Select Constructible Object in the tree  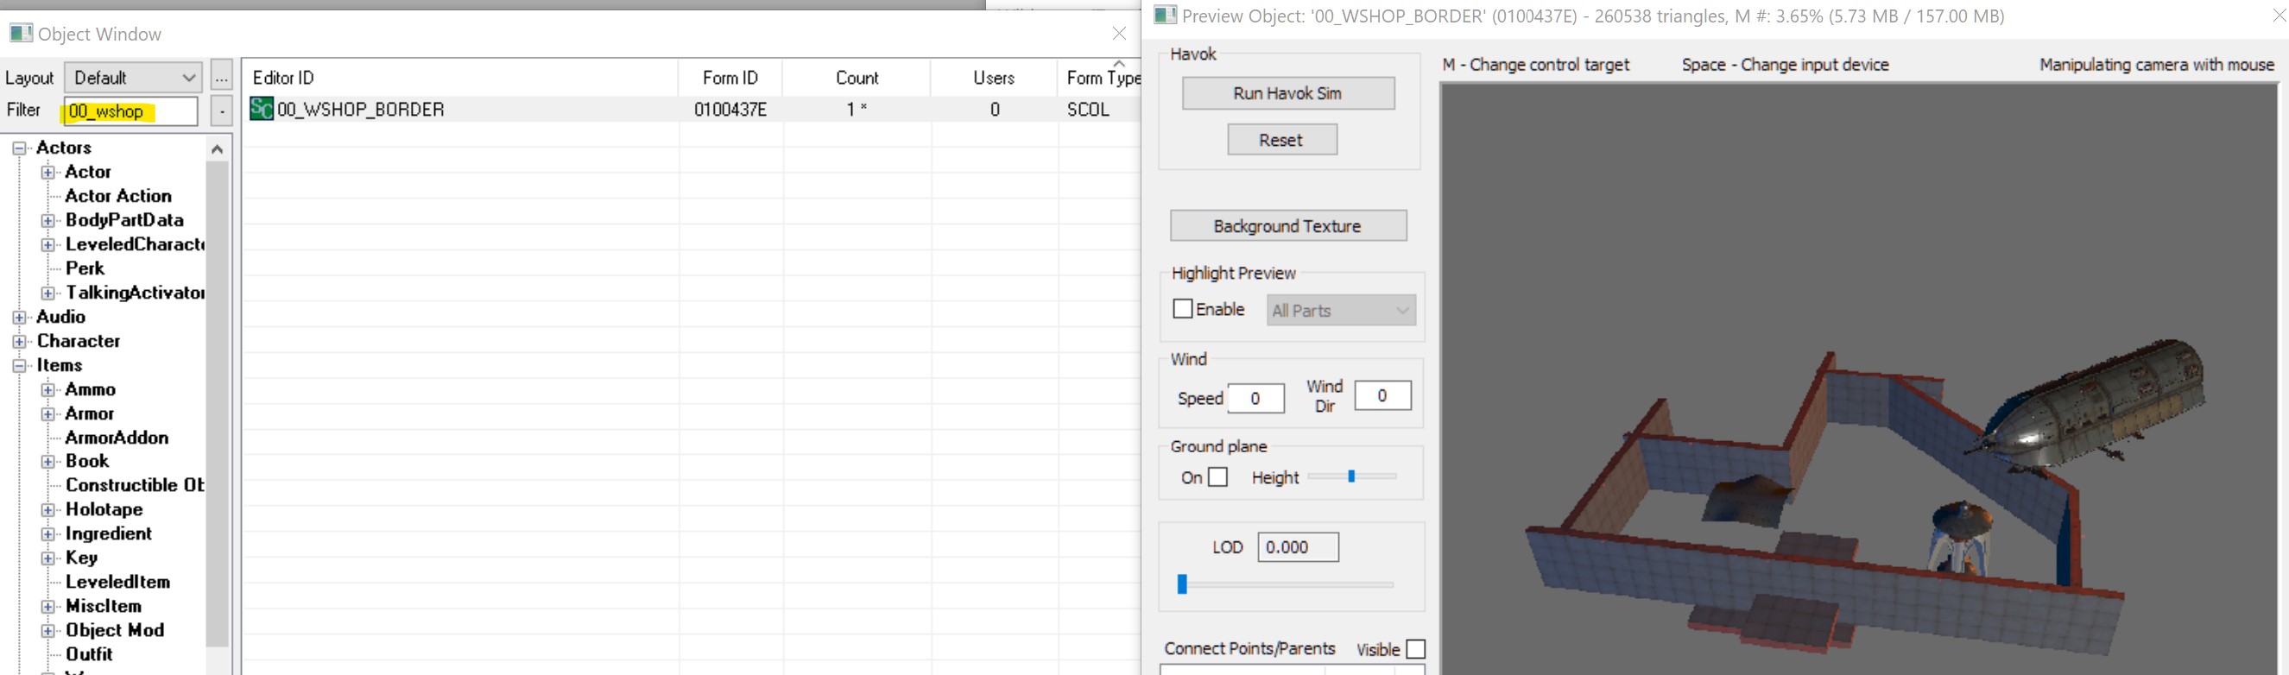[x=134, y=485]
